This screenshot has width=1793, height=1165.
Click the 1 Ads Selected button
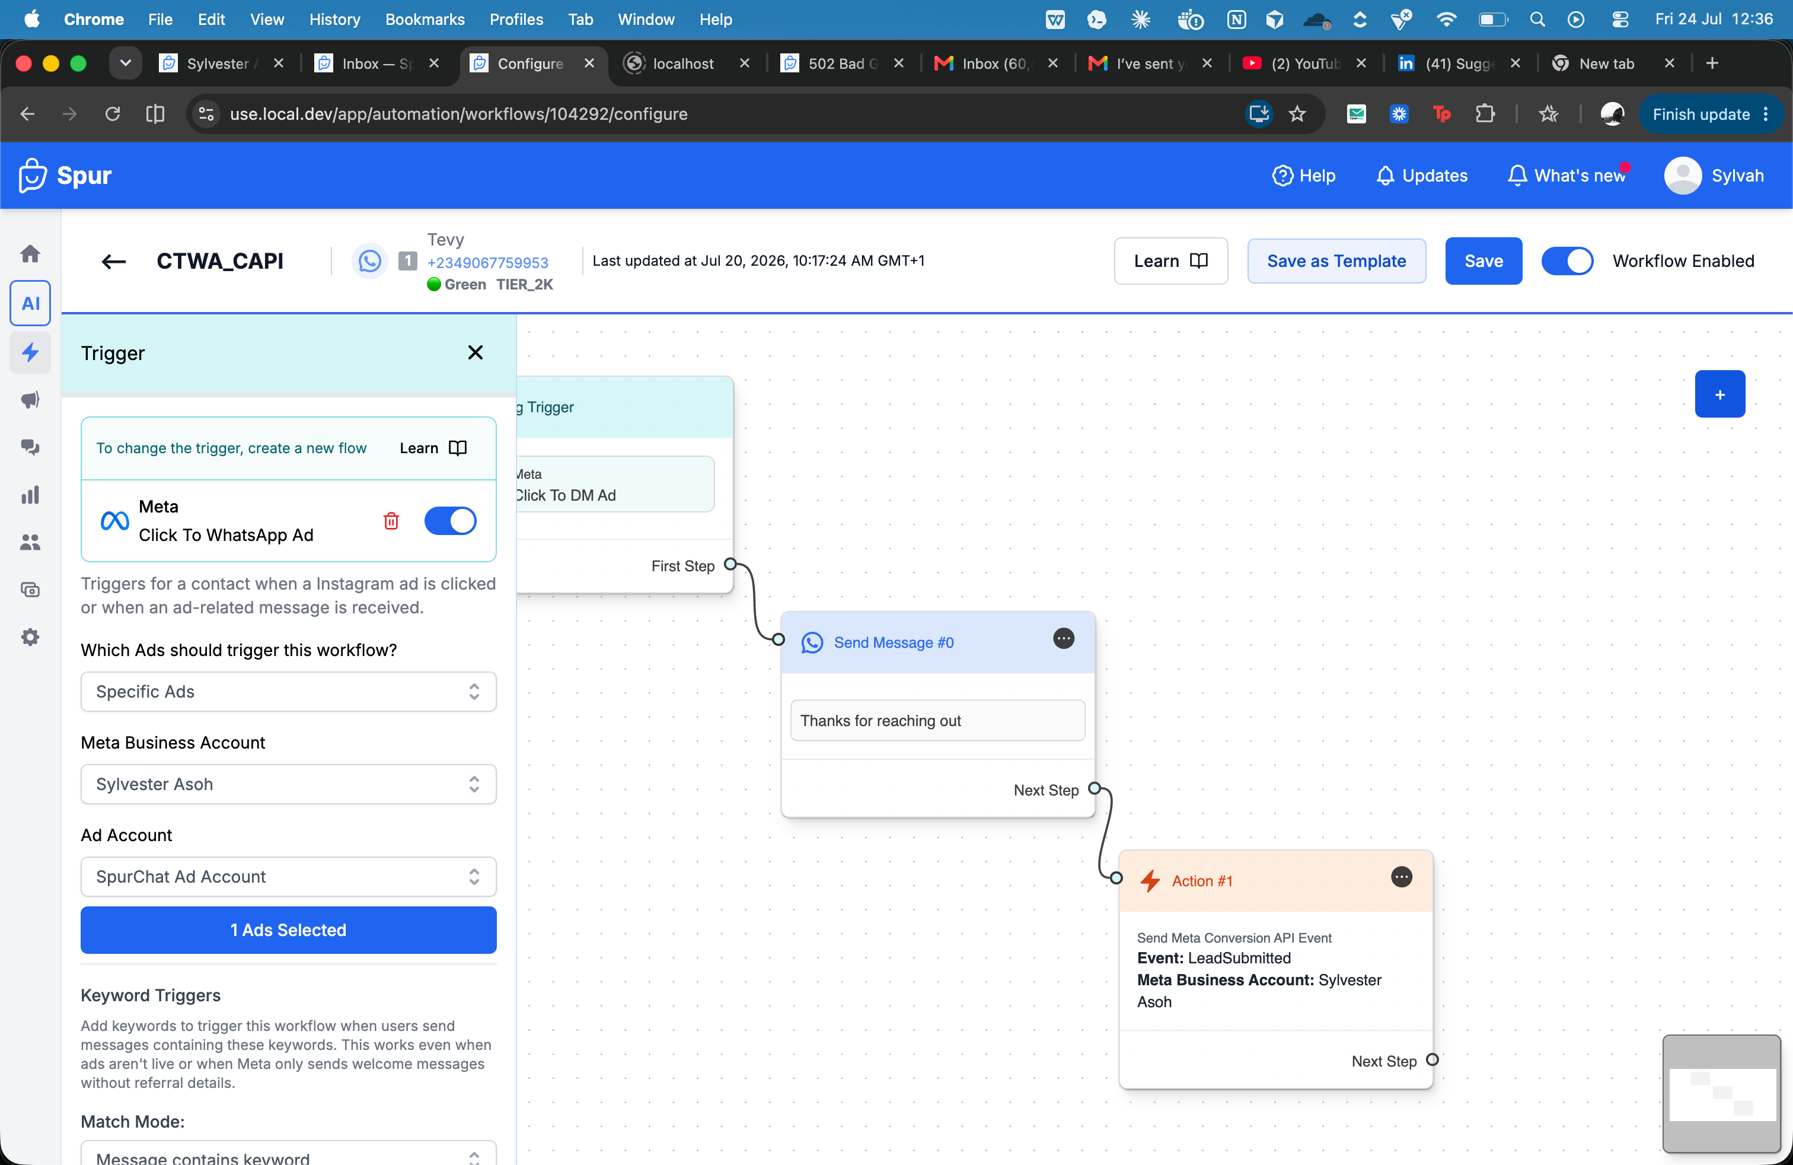289,931
